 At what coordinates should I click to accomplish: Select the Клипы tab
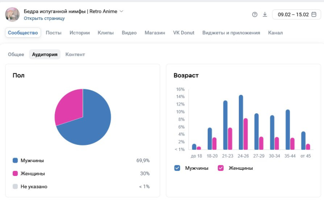point(106,33)
